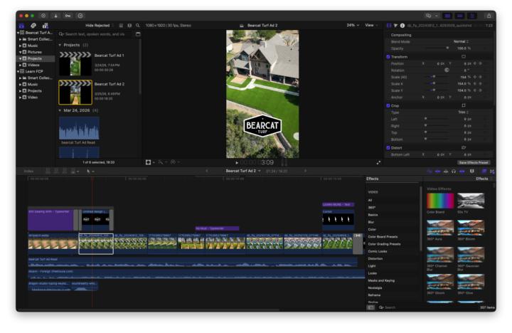Image resolution: width=512 pixels, height=333 pixels.
Task: Open the Libraries sidebar icon
Action: 21,26
